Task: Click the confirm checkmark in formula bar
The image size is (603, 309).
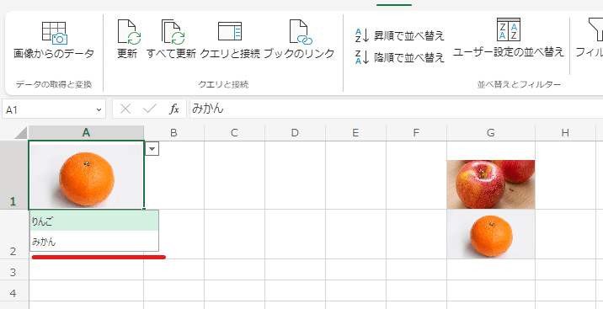Action: click(149, 109)
